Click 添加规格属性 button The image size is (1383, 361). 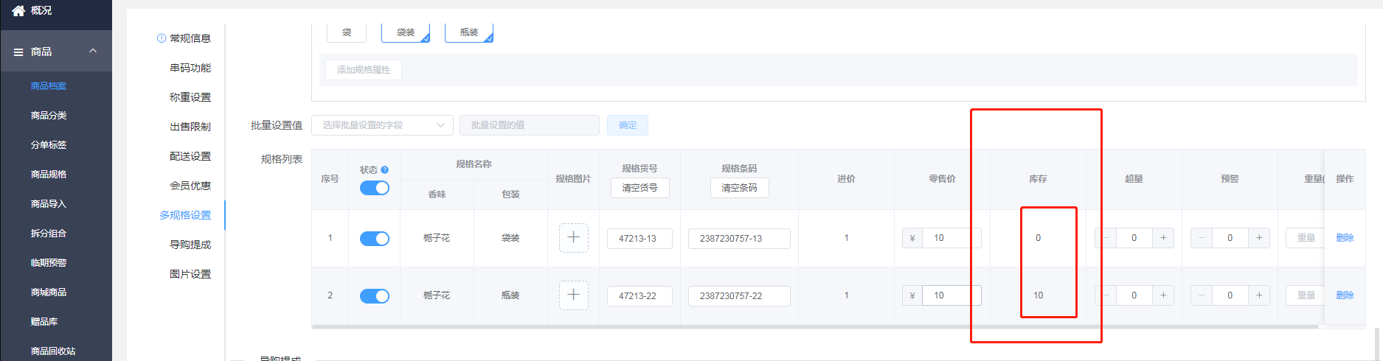coord(364,70)
